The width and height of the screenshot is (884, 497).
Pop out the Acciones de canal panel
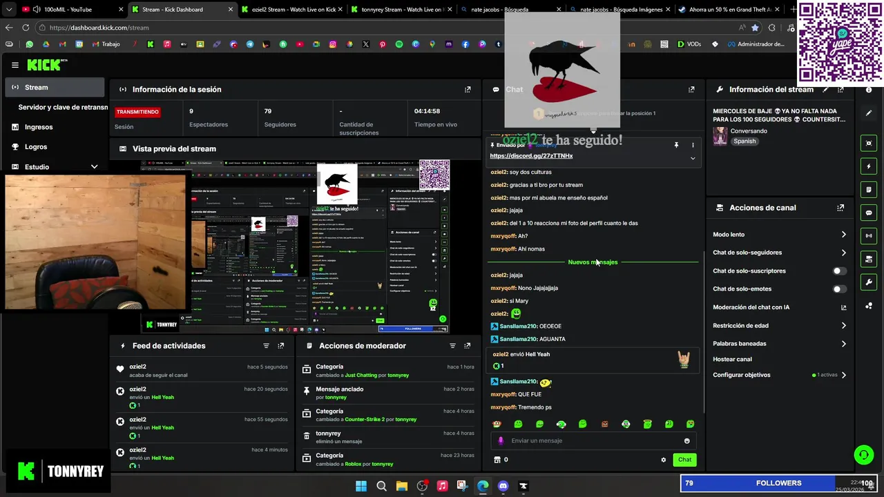(x=840, y=207)
